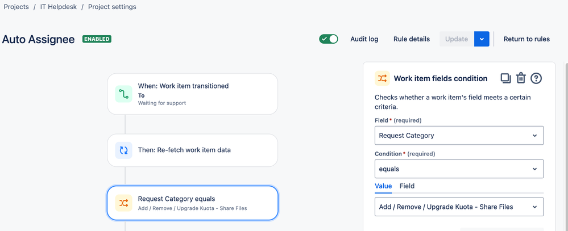Viewport: 568px width, 231px height.
Task: Click the blue re-fetch arrows icon
Action: [x=124, y=150]
